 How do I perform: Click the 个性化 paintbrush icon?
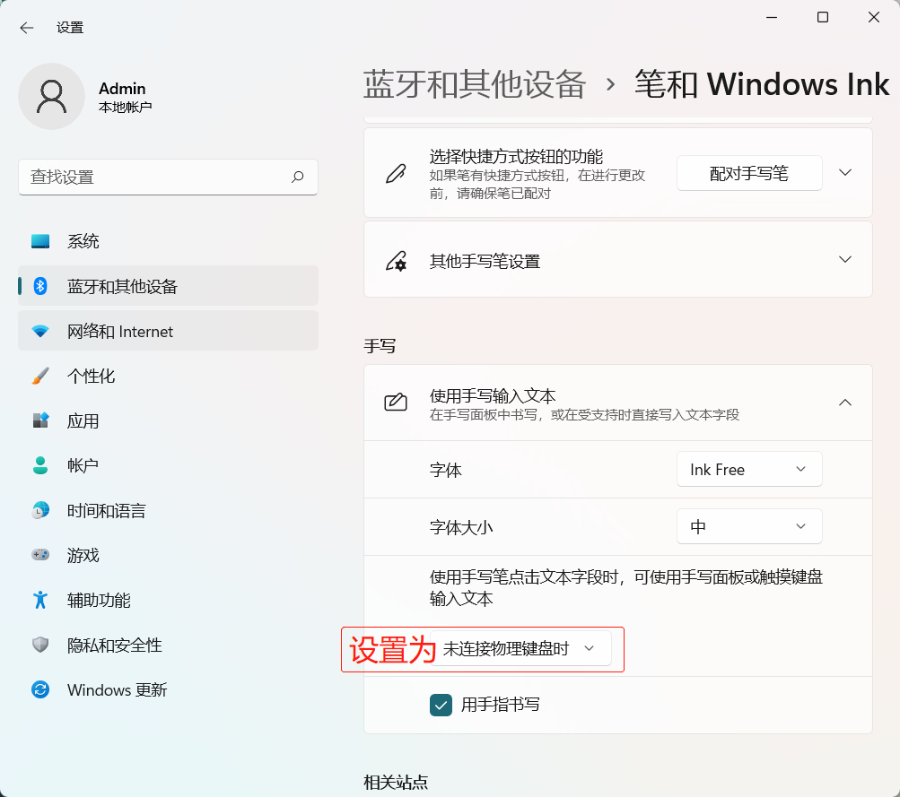(40, 377)
